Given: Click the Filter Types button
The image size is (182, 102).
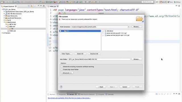Looking at the screenshot, I should pos(66,54).
